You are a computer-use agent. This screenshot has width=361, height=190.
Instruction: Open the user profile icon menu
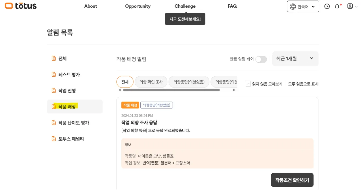(x=350, y=6)
